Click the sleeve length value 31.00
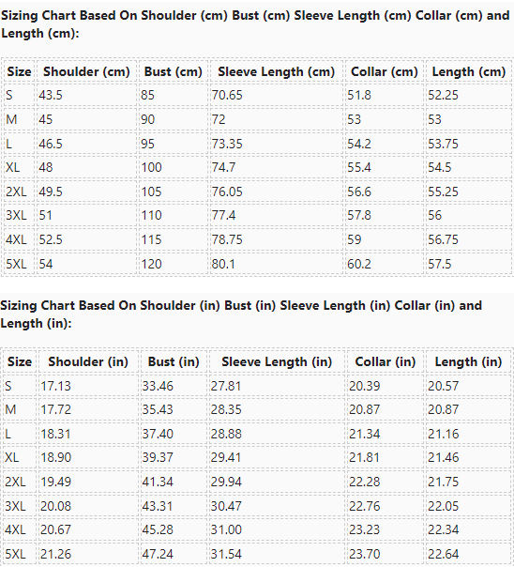Image resolution: width=514 pixels, height=567 pixels. point(226,529)
